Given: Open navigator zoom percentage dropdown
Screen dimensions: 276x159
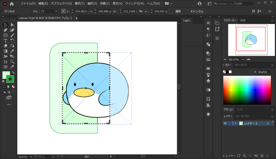Looking at the screenshot, I should (x=243, y=59).
